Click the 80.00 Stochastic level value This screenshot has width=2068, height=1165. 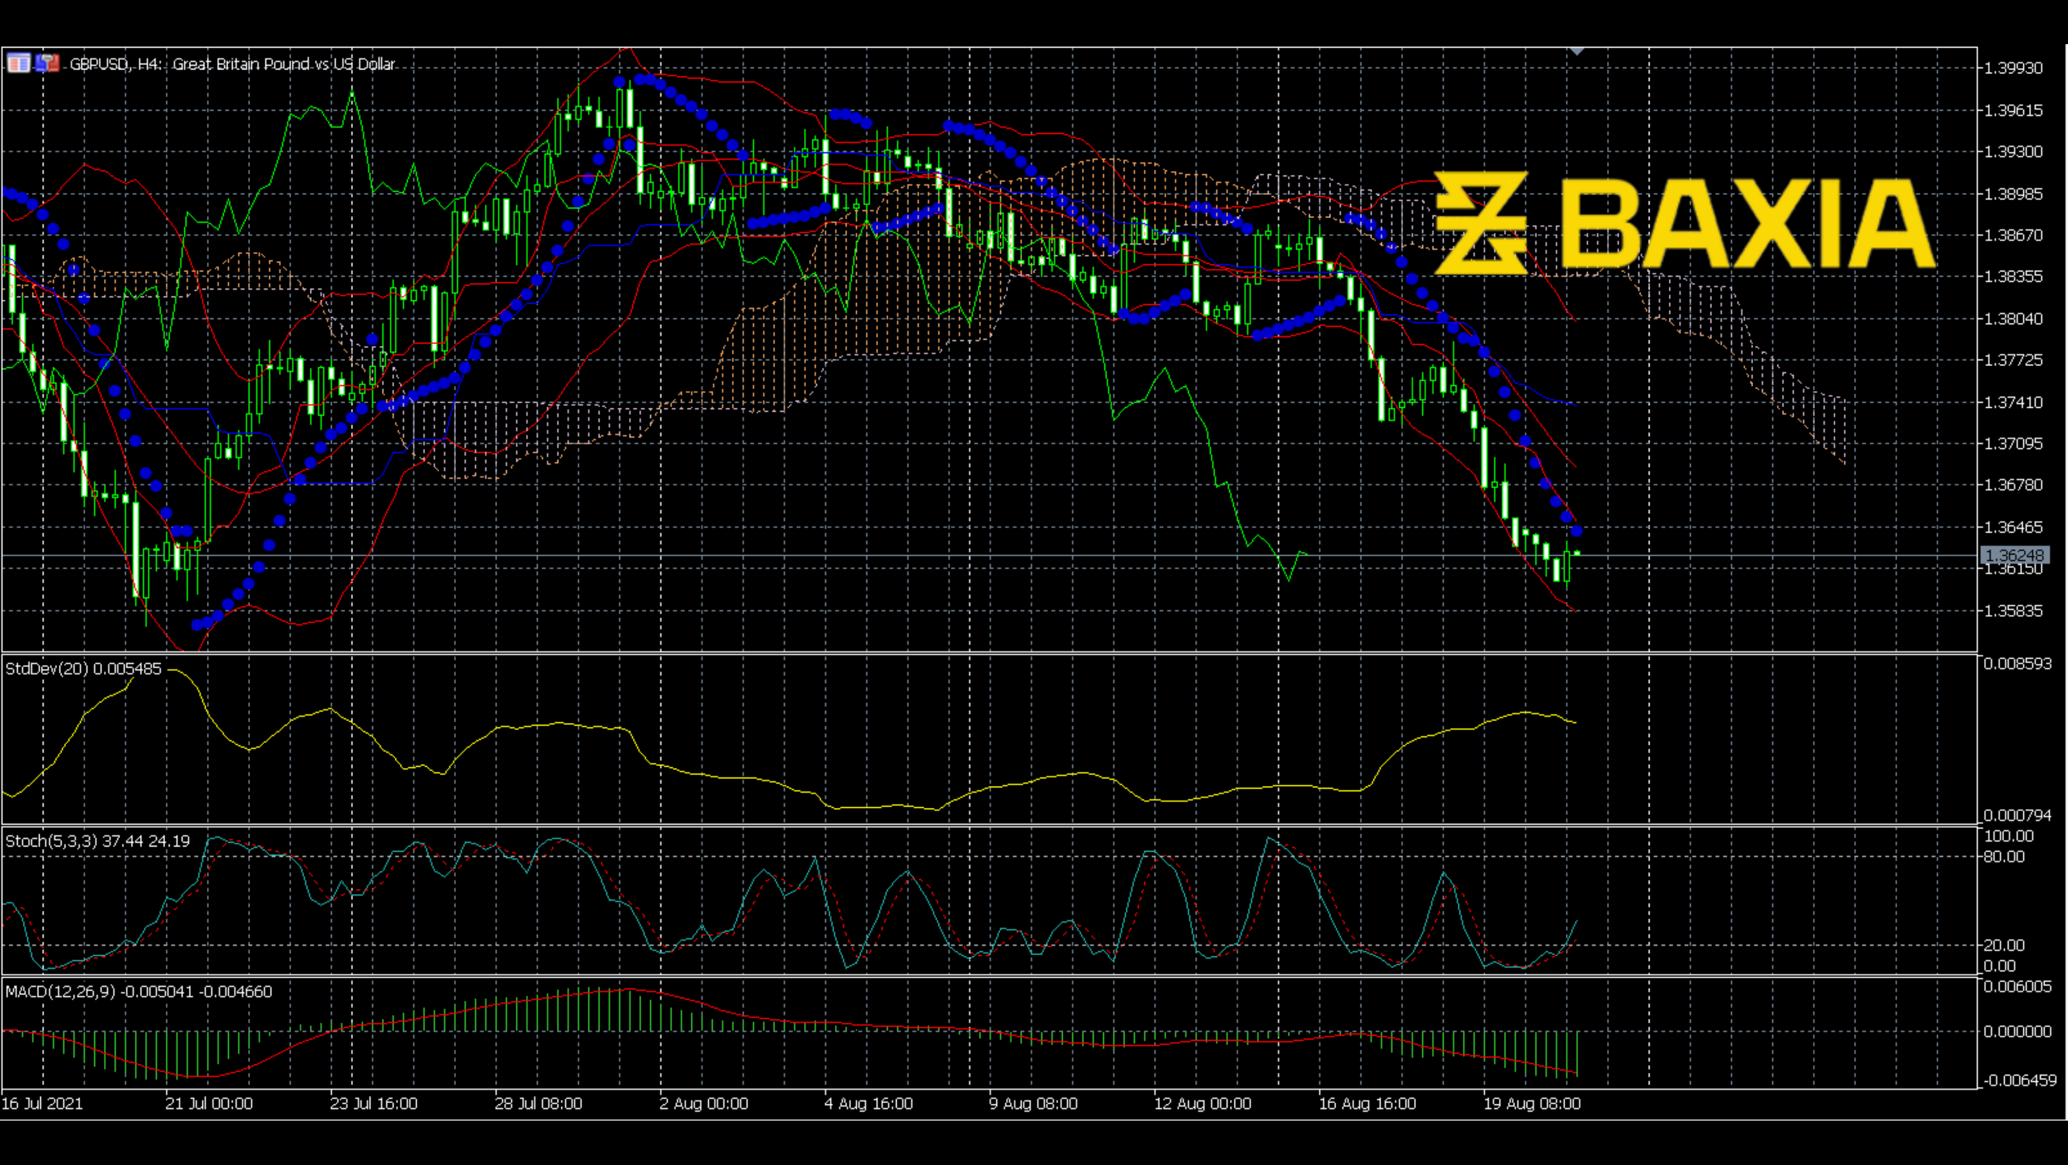(2004, 857)
